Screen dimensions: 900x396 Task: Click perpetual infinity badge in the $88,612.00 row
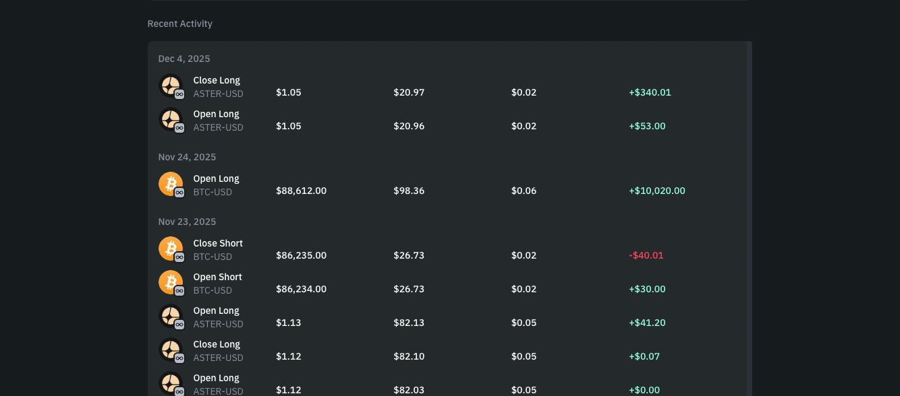(179, 193)
